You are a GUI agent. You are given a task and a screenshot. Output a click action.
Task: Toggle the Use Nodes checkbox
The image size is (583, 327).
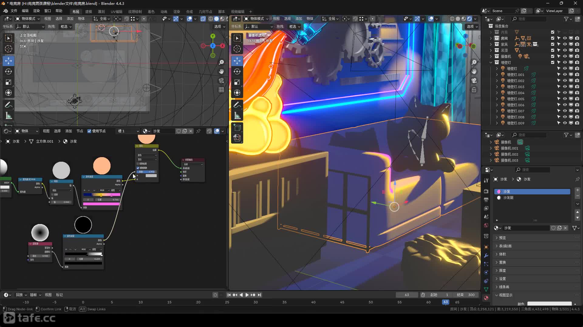[x=89, y=131]
